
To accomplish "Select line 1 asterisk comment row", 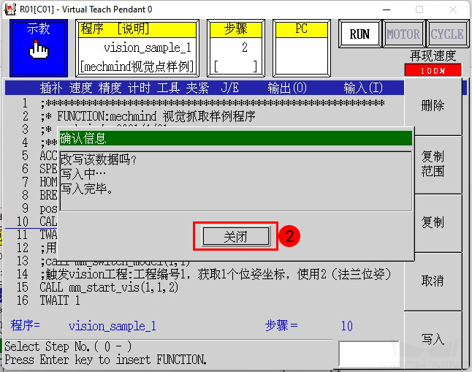I will tap(213, 103).
